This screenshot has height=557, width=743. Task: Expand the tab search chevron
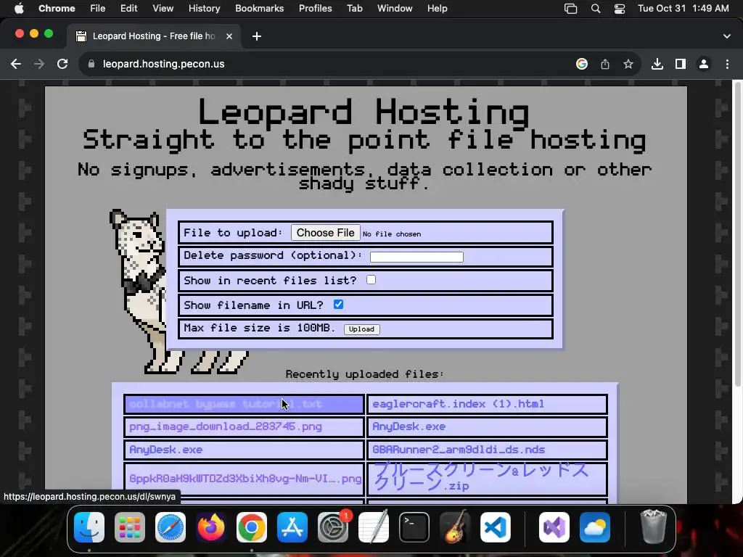(x=727, y=36)
